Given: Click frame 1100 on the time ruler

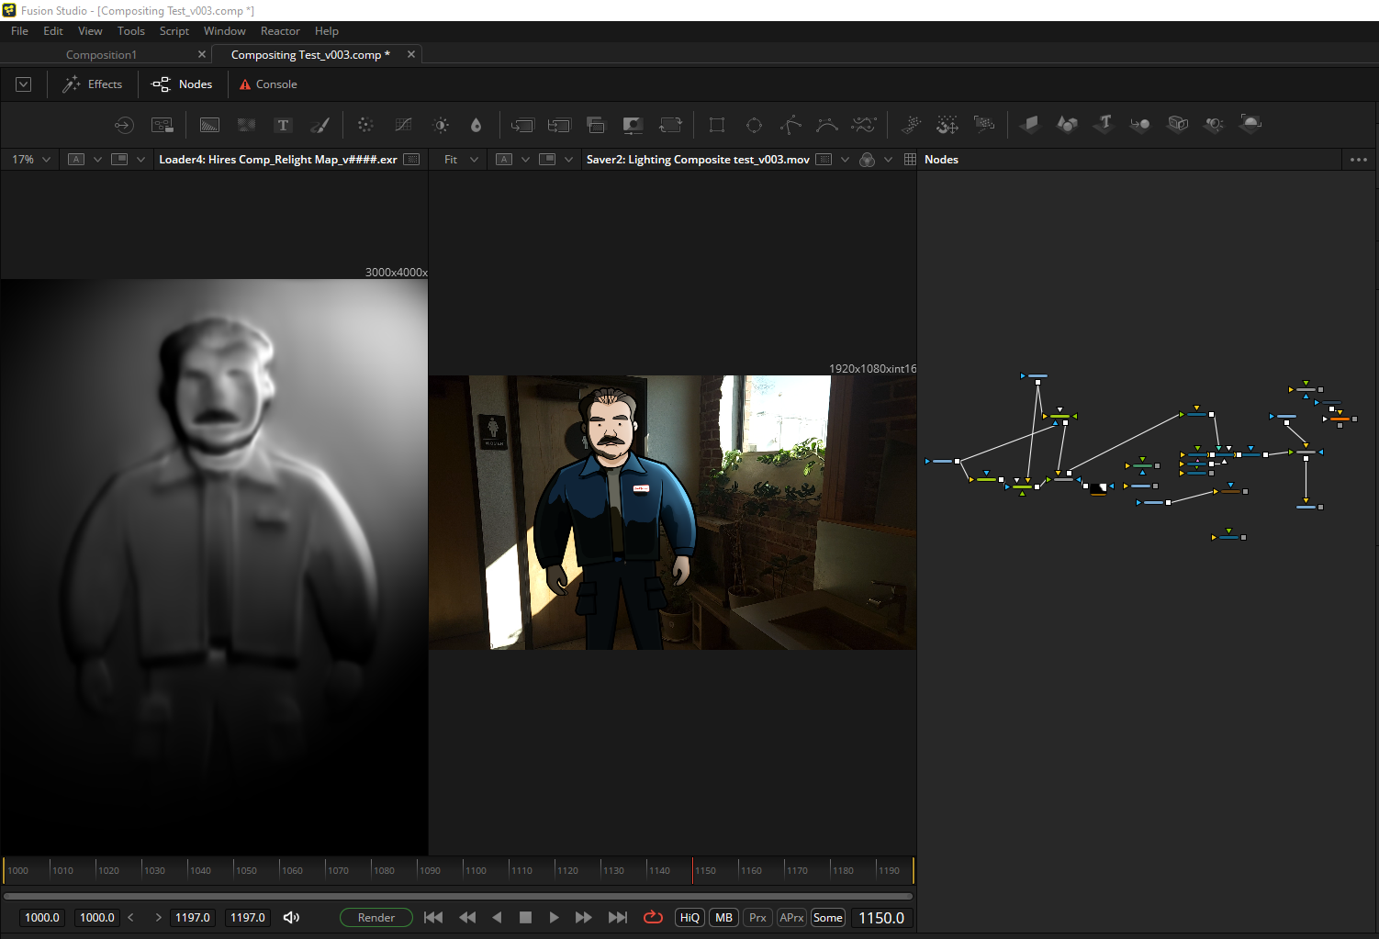Looking at the screenshot, I should pyautogui.click(x=465, y=869).
